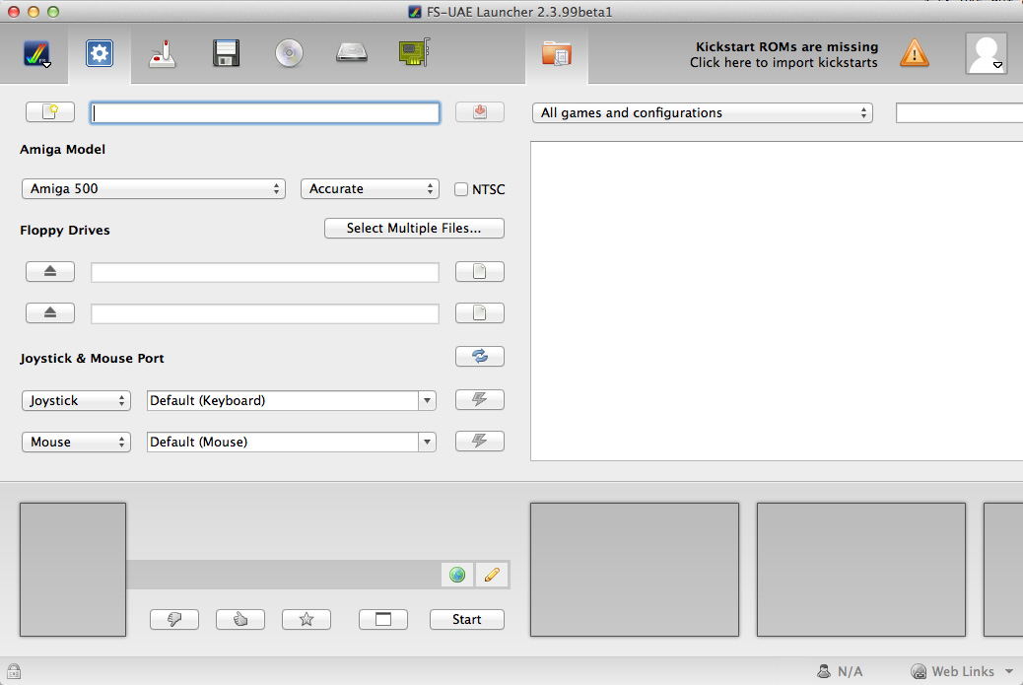Enable the NTSC checkbox

pos(461,189)
